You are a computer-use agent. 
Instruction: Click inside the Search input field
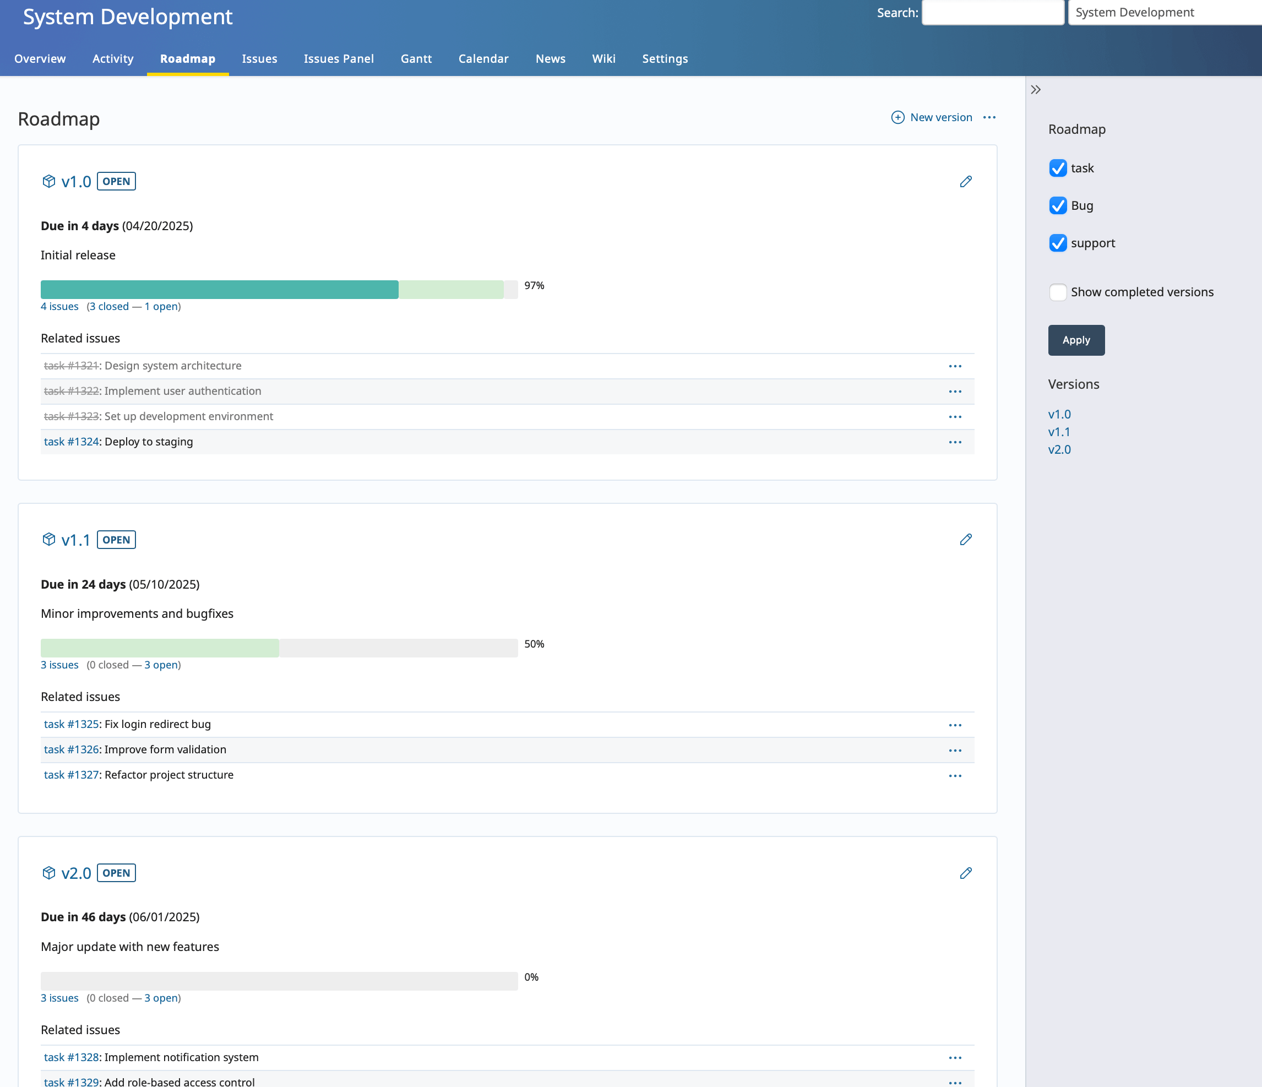pyautogui.click(x=993, y=12)
